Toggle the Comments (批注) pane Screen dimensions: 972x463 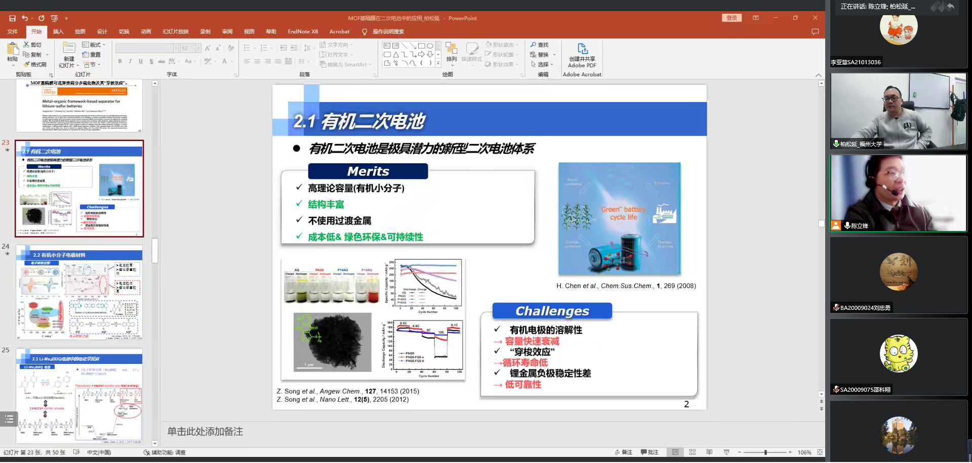coord(650,452)
